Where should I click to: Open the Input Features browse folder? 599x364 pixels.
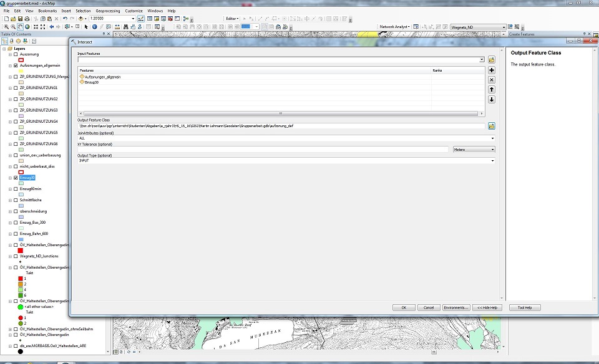click(x=492, y=60)
